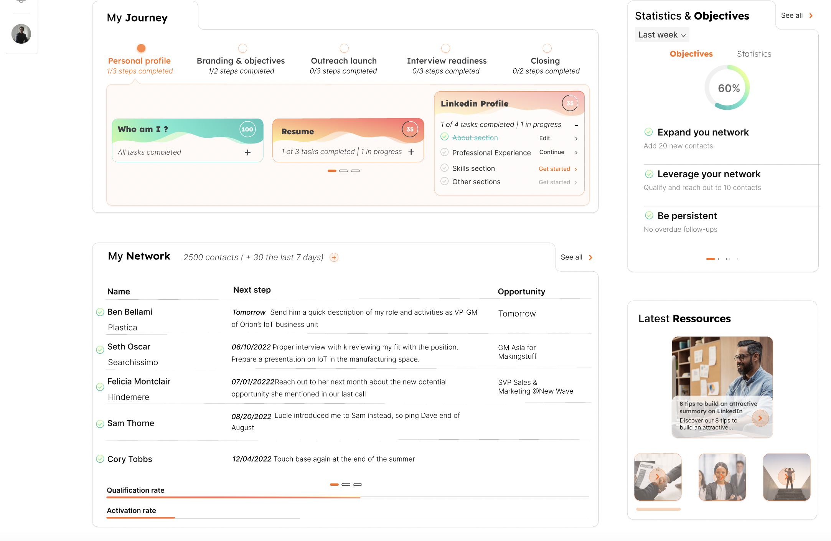Click Edit for About section
This screenshot has height=541, width=831.
pos(544,138)
